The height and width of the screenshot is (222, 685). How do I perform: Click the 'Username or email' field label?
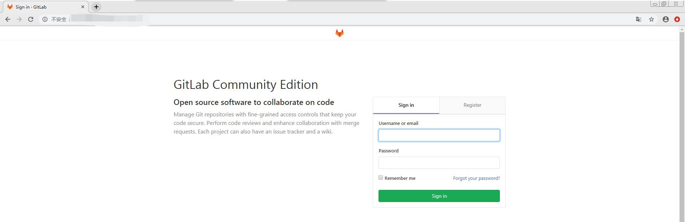[398, 123]
